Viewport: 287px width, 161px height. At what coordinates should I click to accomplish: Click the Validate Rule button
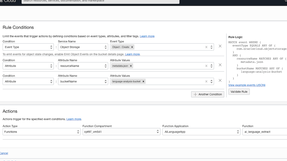[x=239, y=92]
